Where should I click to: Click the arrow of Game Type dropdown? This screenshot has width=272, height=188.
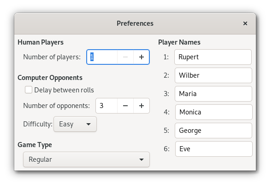coord(142,160)
